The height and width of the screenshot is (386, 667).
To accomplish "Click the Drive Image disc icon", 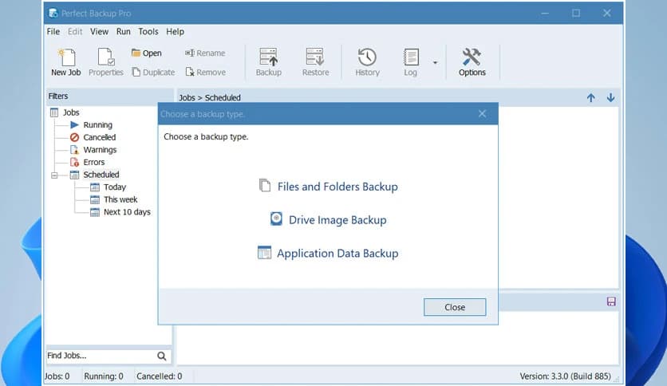I will tap(276, 219).
